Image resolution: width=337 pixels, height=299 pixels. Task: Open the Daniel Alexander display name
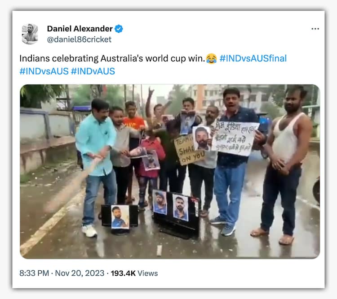(80, 29)
